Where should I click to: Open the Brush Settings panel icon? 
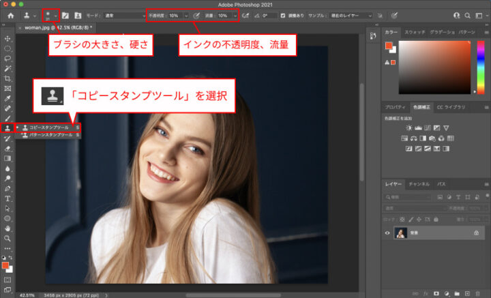point(65,16)
